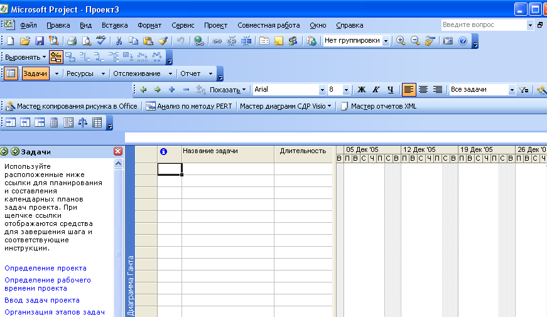Open the Вид menu
This screenshot has width=547, height=317.
point(85,25)
